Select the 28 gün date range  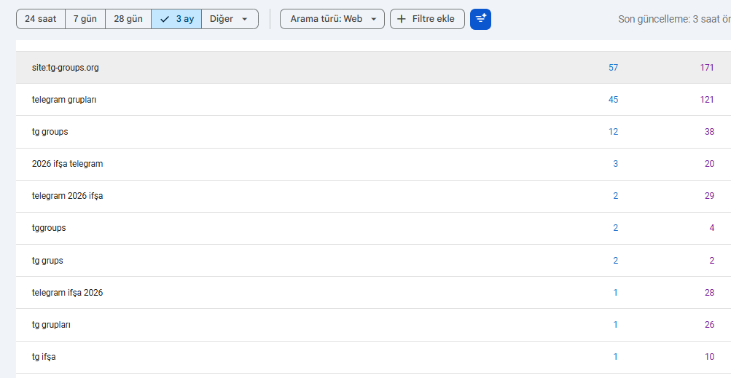click(x=128, y=19)
